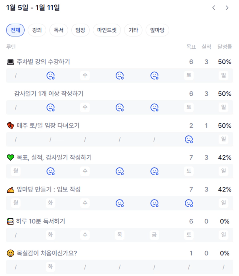Uncheck completed Saturday smiley in 임장 다녀오기 row
Image resolution: width=239 pixels, height=276 pixels.
tap(189, 139)
